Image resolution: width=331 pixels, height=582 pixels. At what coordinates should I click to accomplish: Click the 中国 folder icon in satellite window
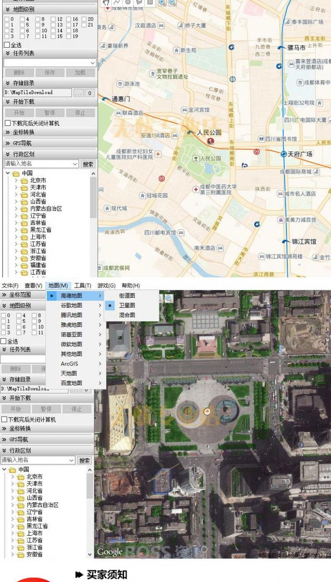(x=13, y=469)
